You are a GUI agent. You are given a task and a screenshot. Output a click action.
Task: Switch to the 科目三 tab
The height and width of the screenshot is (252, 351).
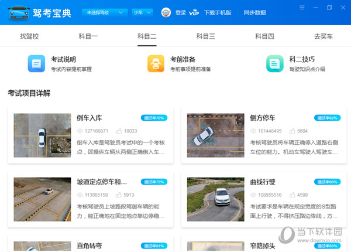[x=206, y=36]
